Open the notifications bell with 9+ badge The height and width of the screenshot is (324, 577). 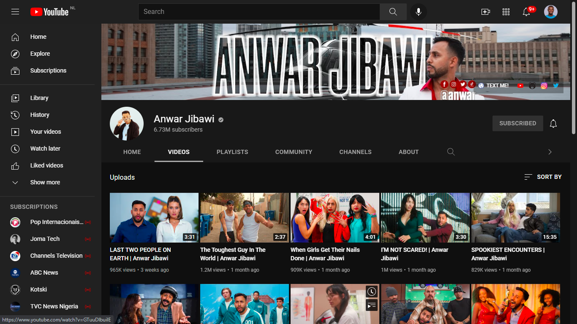tap(526, 12)
